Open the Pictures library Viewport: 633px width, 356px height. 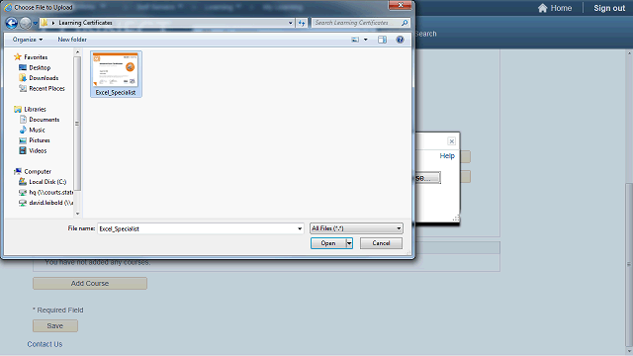(x=40, y=140)
